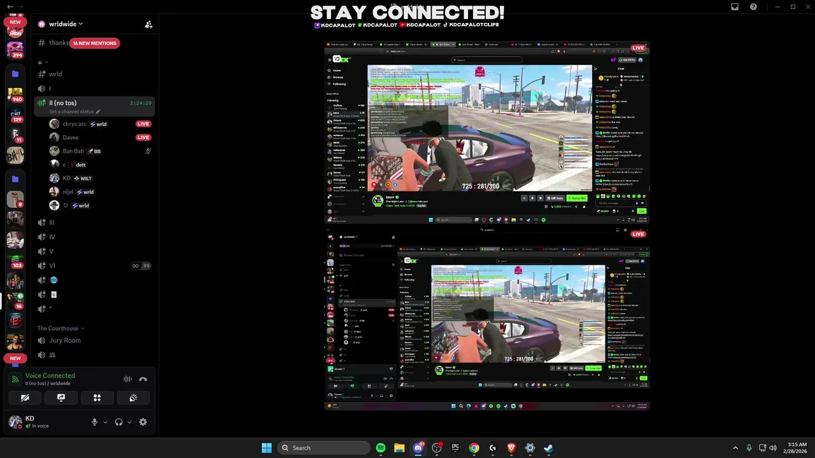This screenshot has height=458, width=815.
Task: Disconnect from voice with the hang-up icon
Action: pos(143,379)
